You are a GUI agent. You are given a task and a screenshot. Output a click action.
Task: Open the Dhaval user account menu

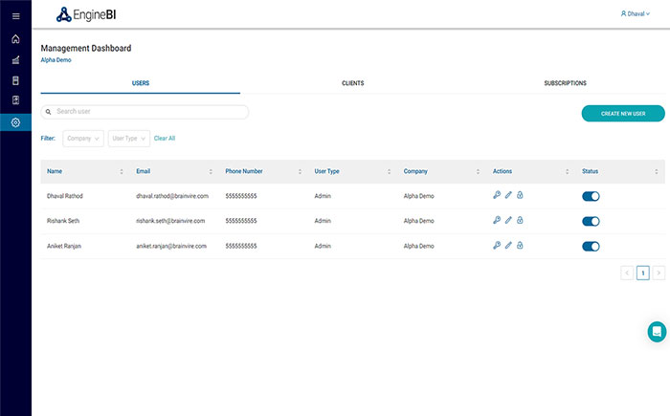636,13
